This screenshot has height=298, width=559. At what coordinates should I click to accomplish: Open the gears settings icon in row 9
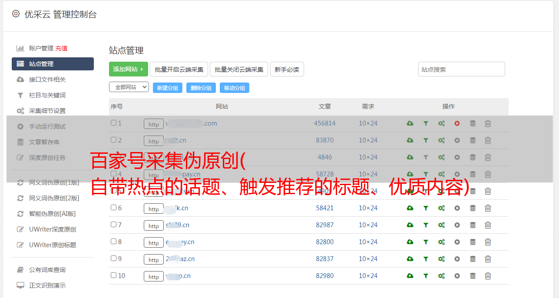[x=441, y=259]
